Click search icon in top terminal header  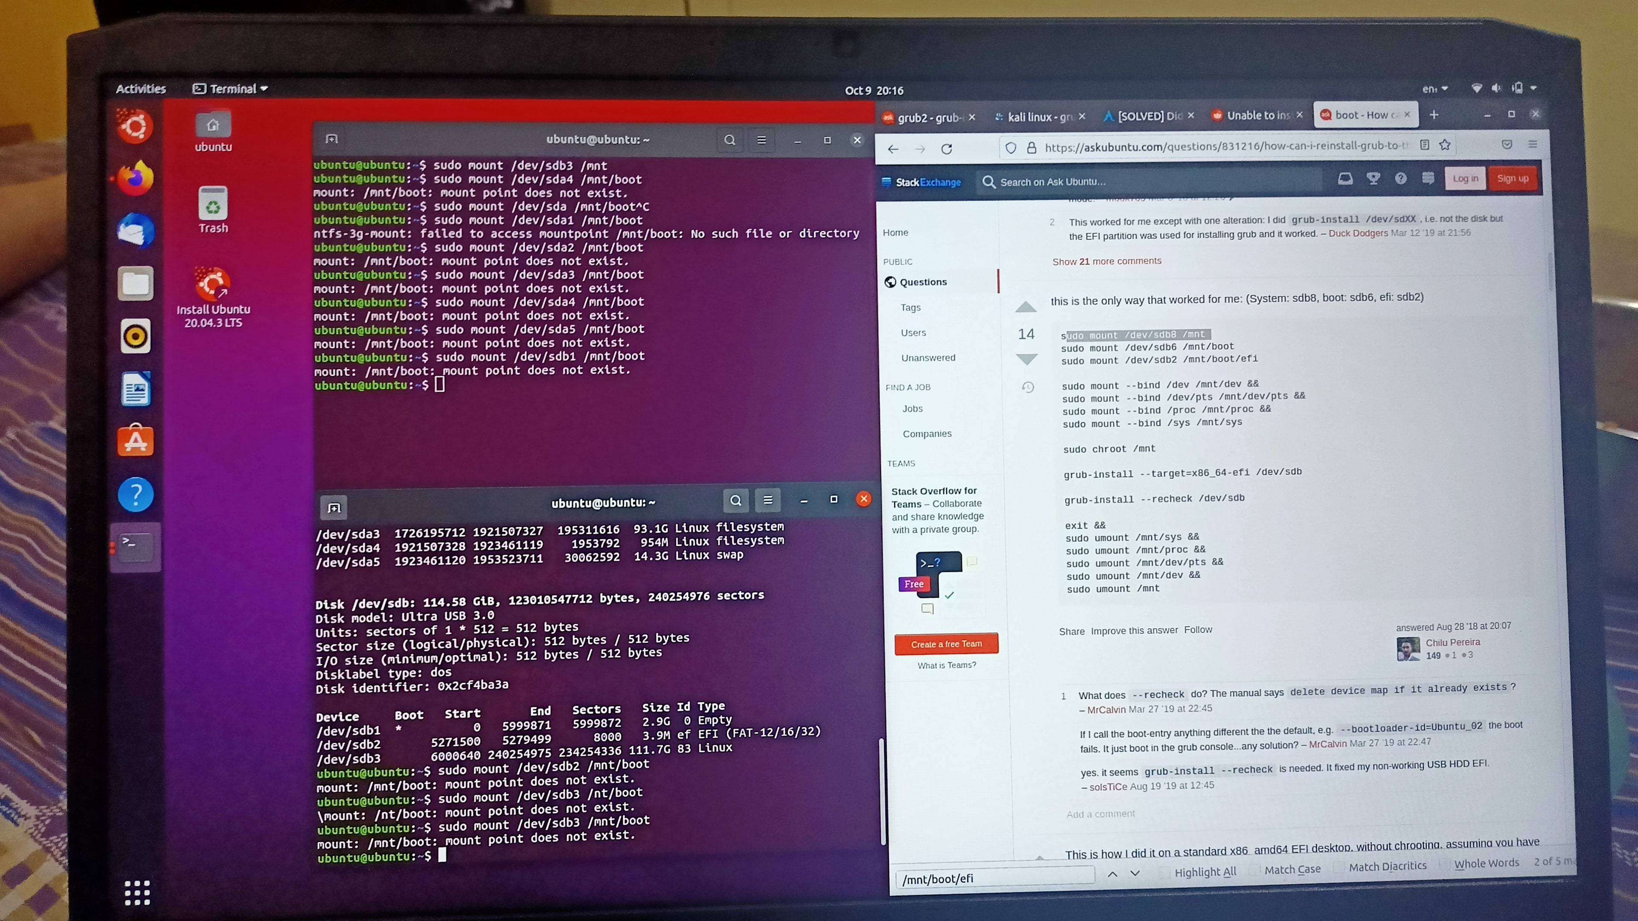pos(729,140)
